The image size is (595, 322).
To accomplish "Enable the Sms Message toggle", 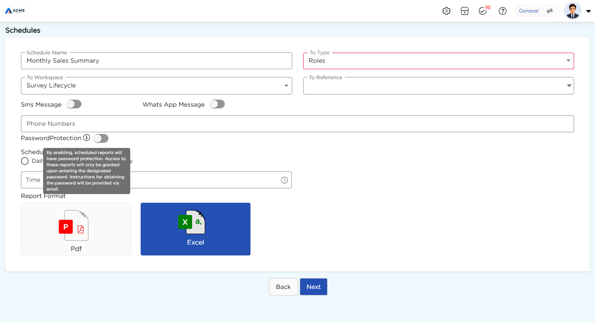I will point(74,104).
